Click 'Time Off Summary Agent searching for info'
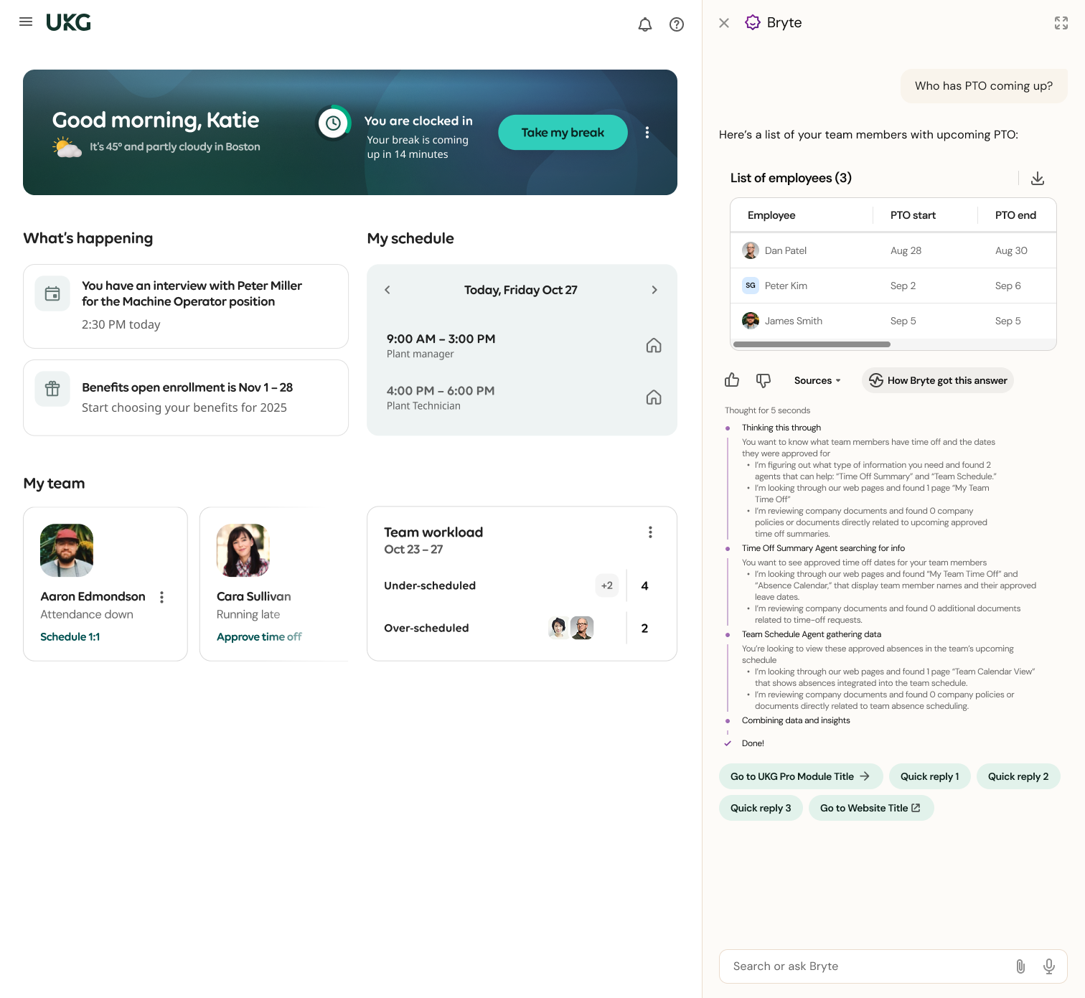The image size is (1085, 998). click(823, 548)
